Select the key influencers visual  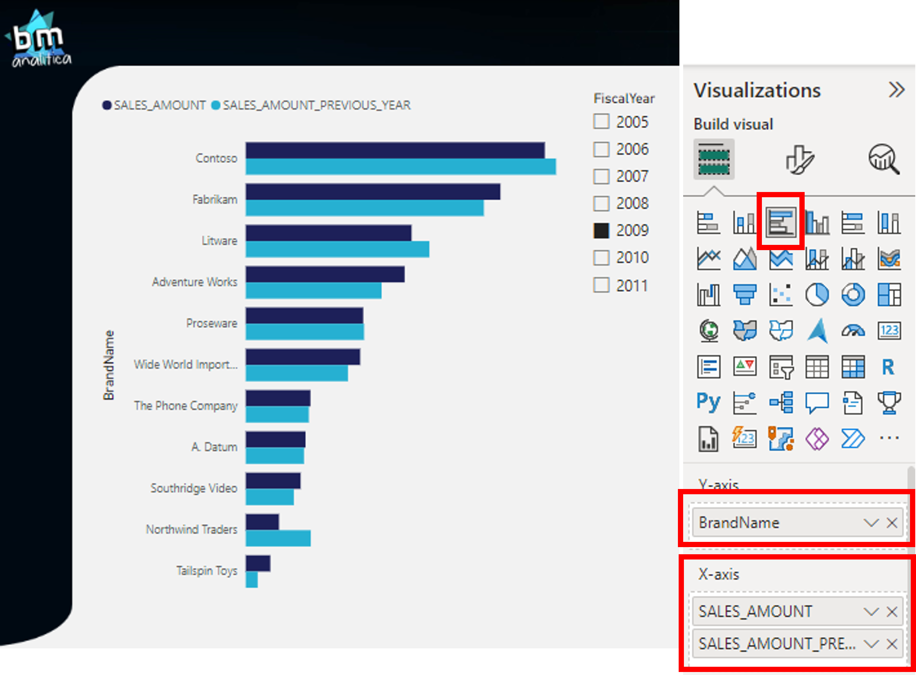tap(744, 402)
